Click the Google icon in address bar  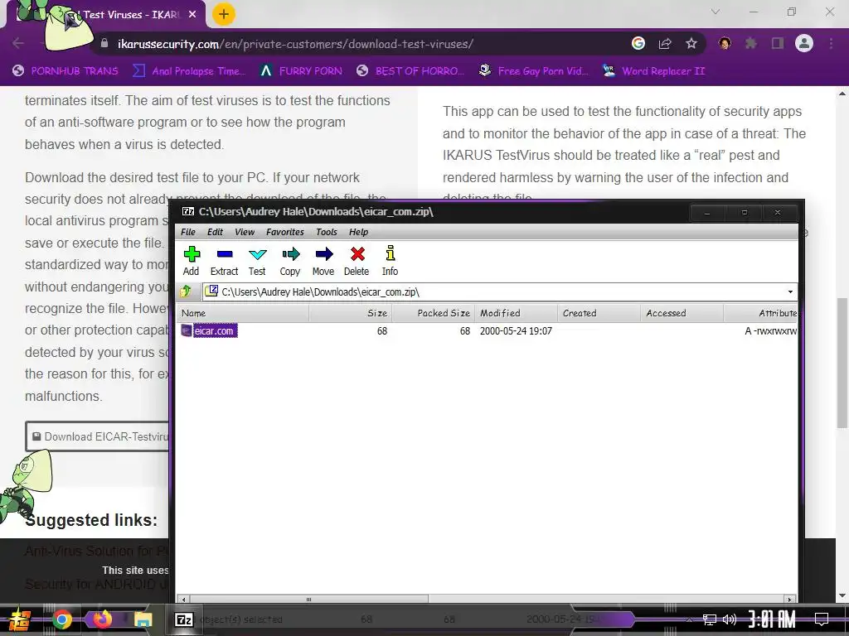point(638,43)
